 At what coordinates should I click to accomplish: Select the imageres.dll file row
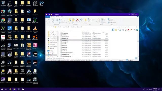coord(84,40)
